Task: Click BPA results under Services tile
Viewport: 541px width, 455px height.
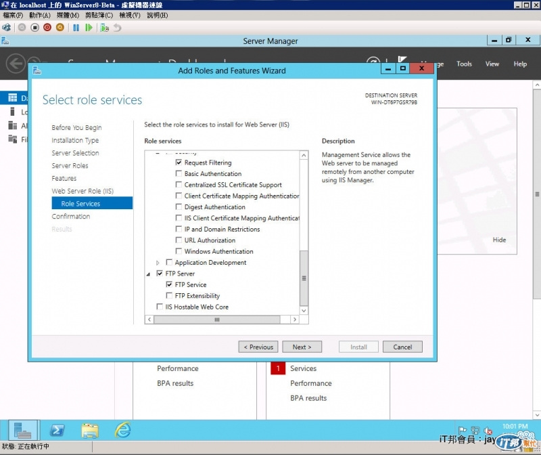Action: 308,398
